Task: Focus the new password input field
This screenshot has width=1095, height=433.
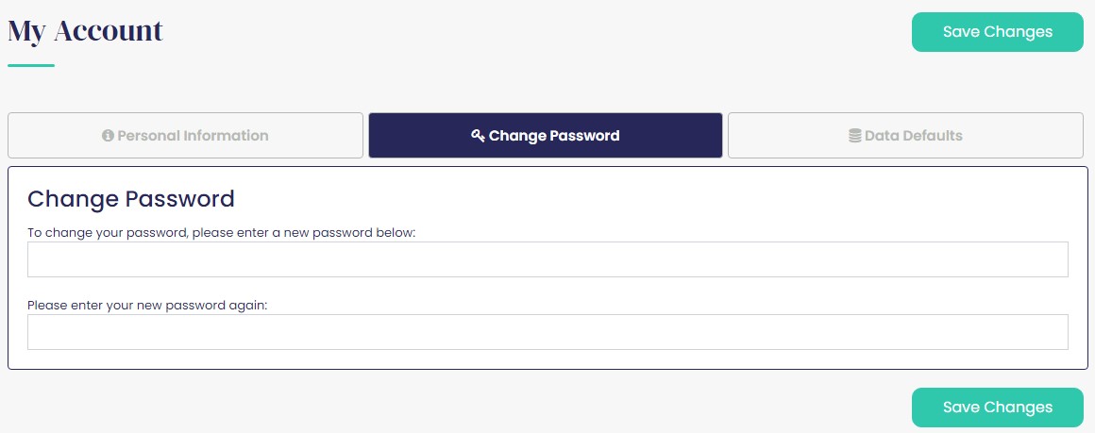Action: coord(547,259)
